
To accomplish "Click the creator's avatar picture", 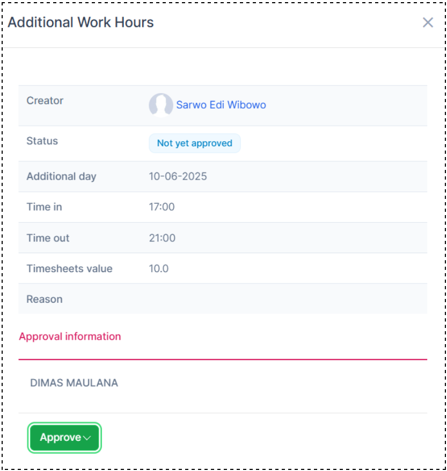I will [x=160, y=105].
